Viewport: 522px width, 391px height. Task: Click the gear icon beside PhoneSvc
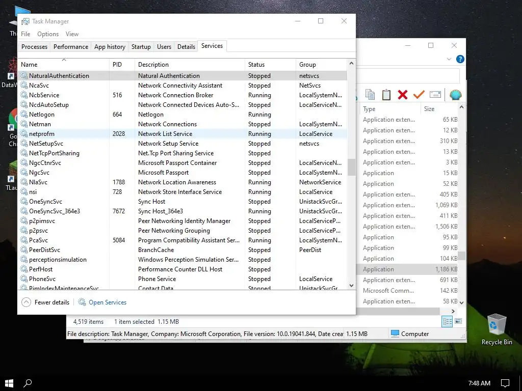coord(24,278)
